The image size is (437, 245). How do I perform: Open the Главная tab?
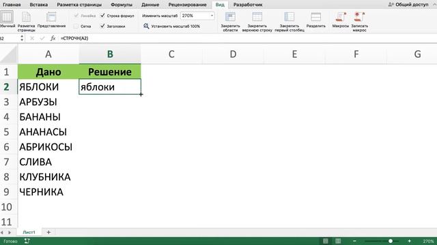tap(12, 5)
